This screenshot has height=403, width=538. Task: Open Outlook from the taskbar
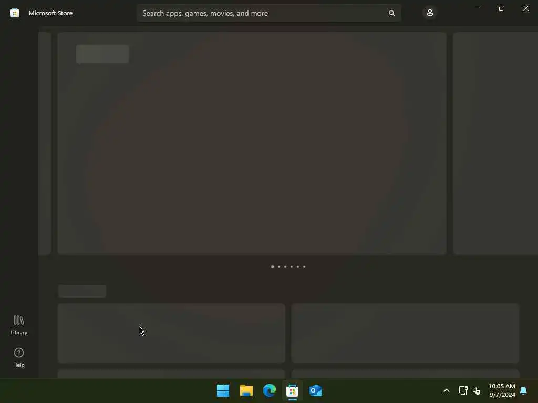pos(315,390)
